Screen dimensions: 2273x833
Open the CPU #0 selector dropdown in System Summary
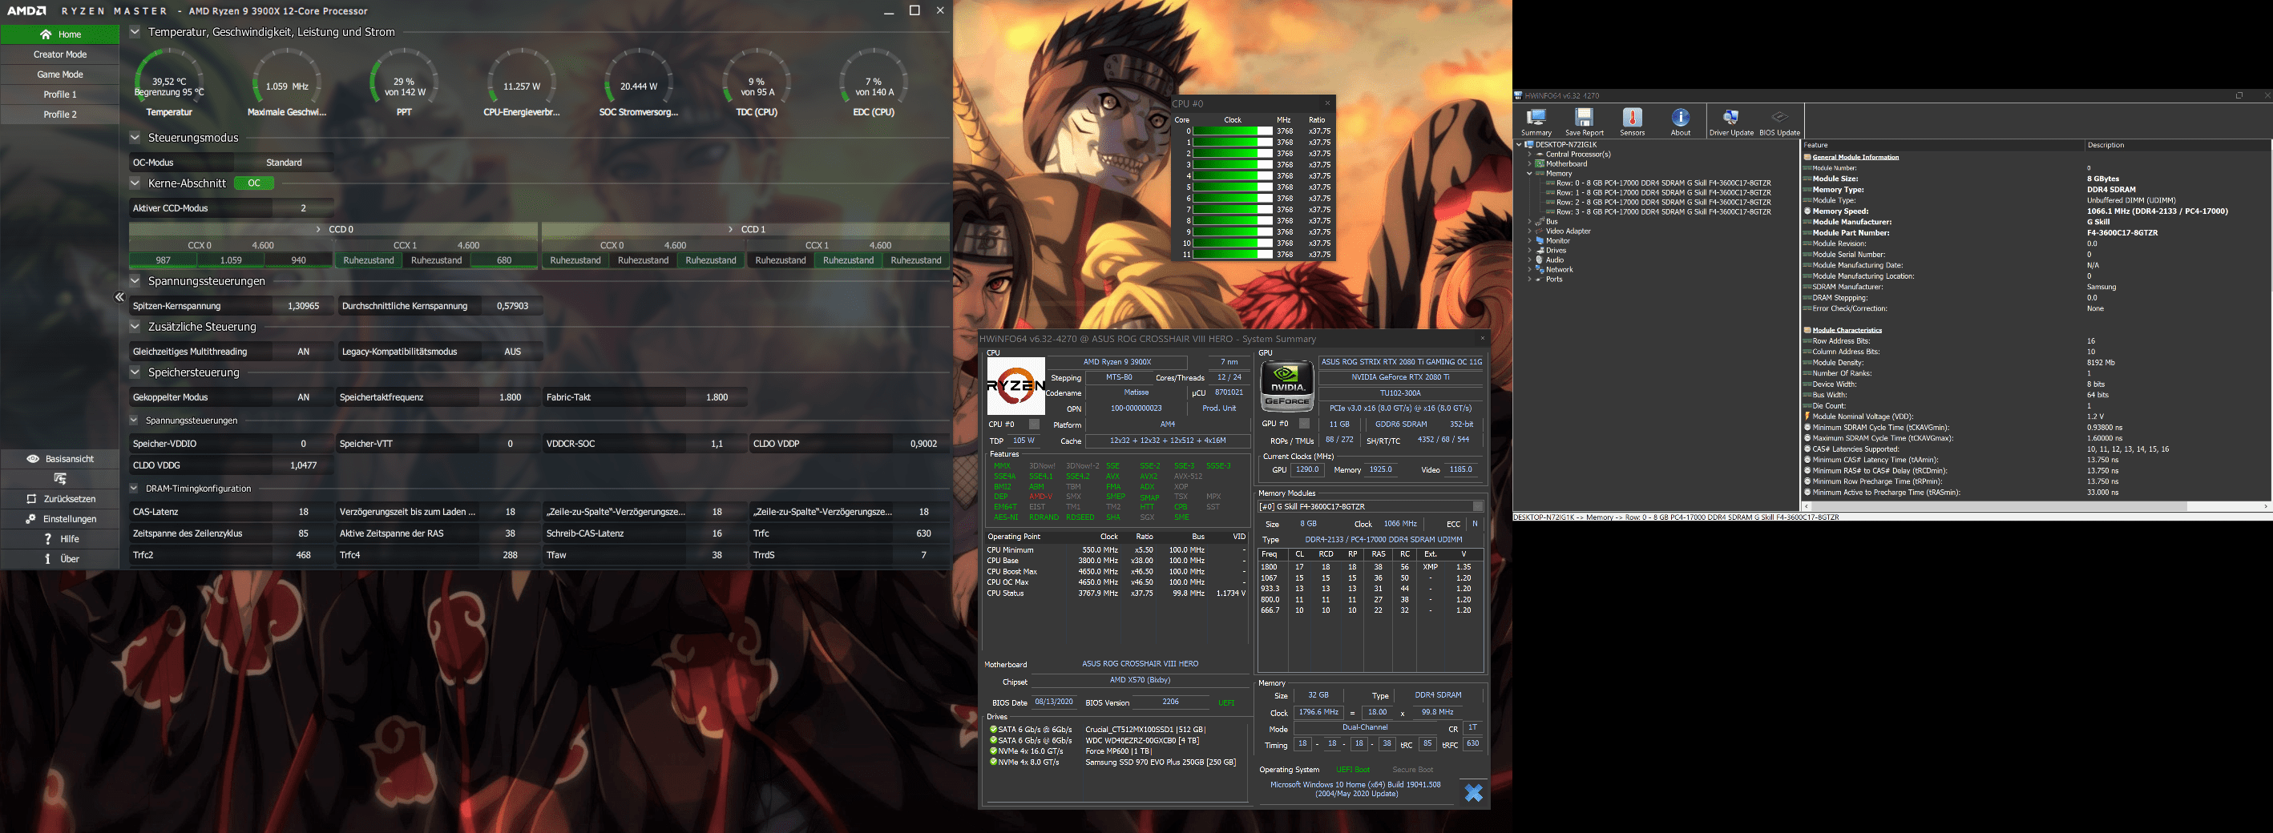(x=1034, y=425)
